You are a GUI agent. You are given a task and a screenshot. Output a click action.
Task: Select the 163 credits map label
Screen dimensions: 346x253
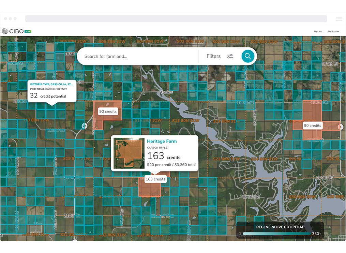pyautogui.click(x=155, y=179)
